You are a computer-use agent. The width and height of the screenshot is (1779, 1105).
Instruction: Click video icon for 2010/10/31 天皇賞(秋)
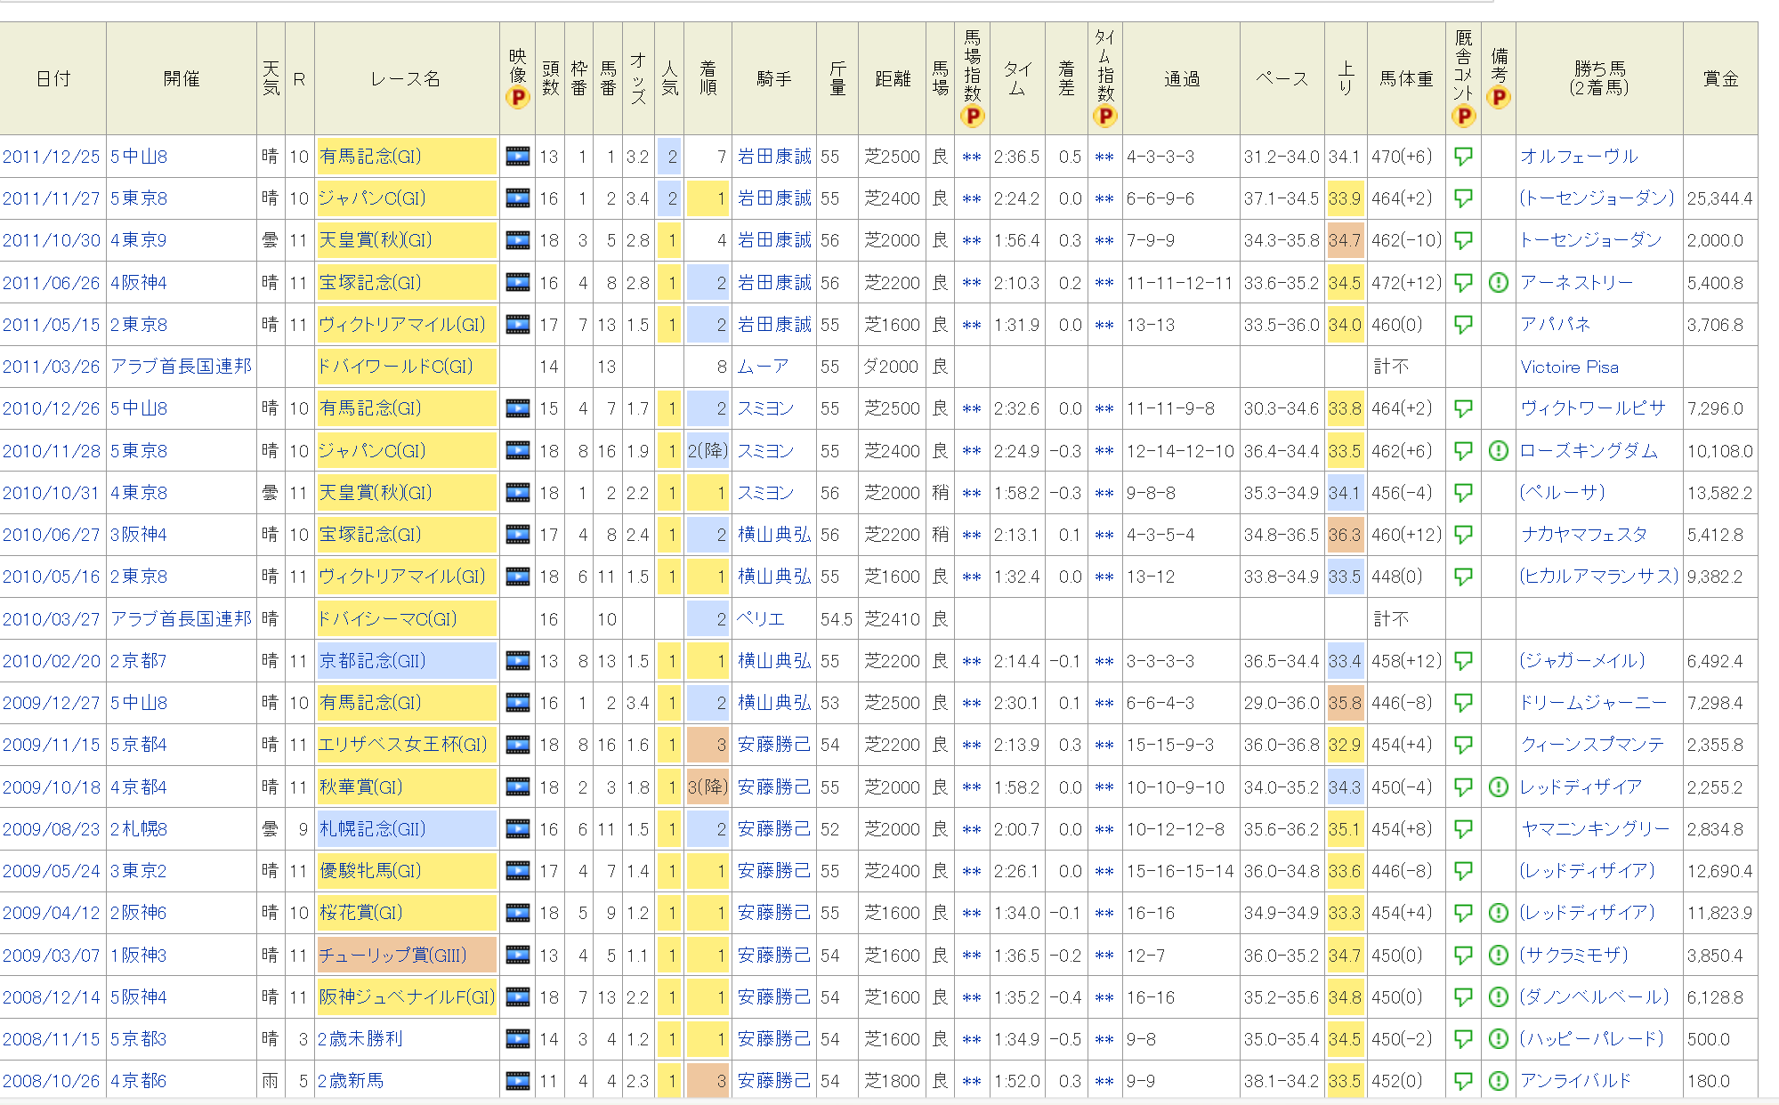click(x=517, y=493)
